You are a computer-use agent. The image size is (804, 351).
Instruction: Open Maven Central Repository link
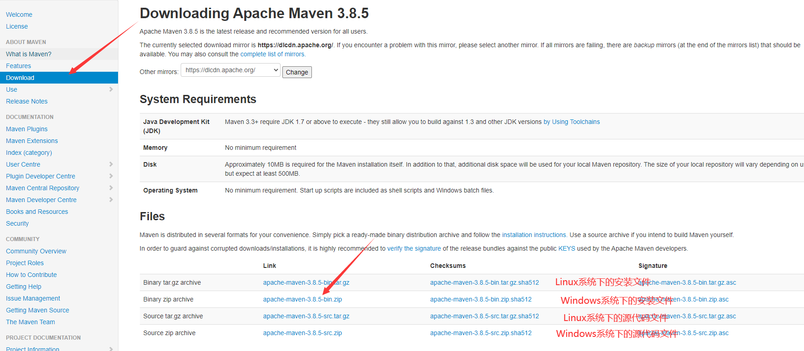pos(43,188)
